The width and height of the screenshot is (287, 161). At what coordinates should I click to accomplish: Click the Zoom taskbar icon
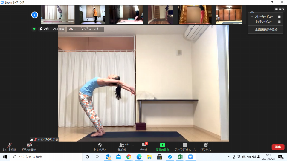click(190, 157)
